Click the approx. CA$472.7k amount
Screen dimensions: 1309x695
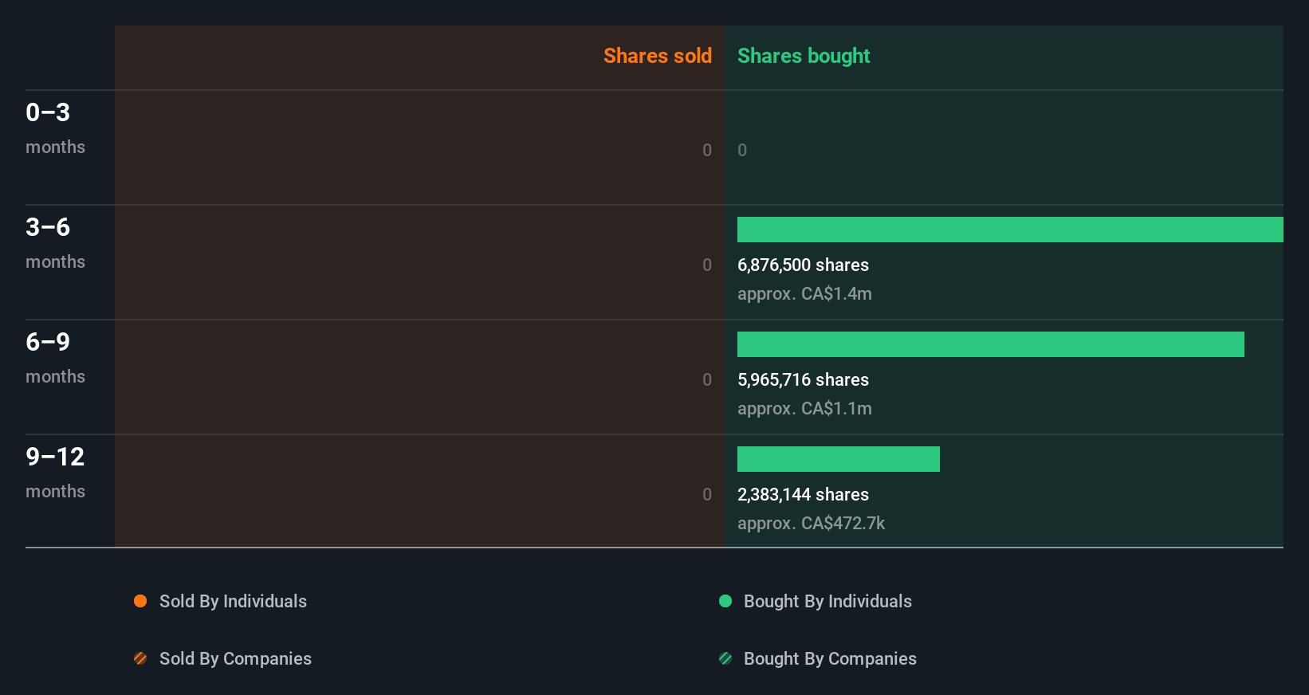point(811,523)
